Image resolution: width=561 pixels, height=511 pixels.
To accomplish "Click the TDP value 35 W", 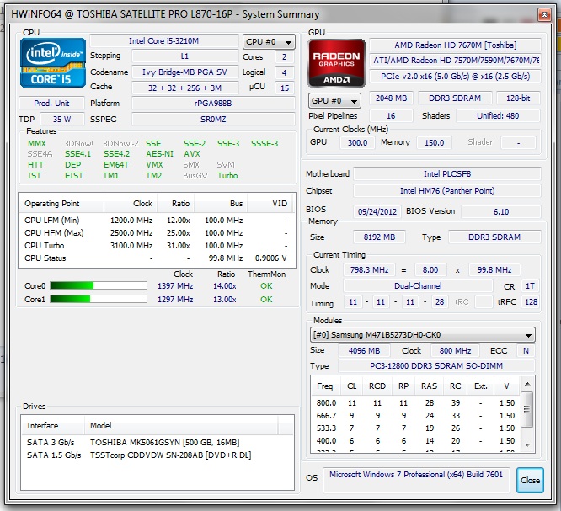I will coord(62,119).
